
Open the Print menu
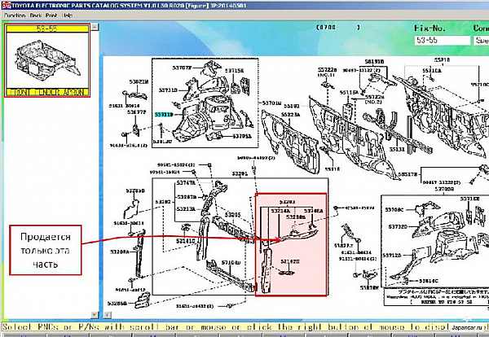click(x=51, y=15)
